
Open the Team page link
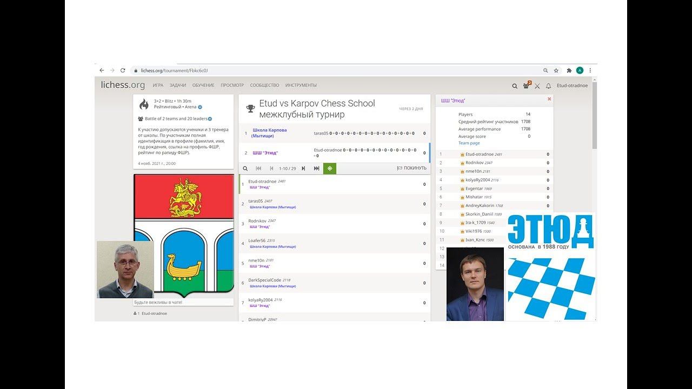point(469,143)
